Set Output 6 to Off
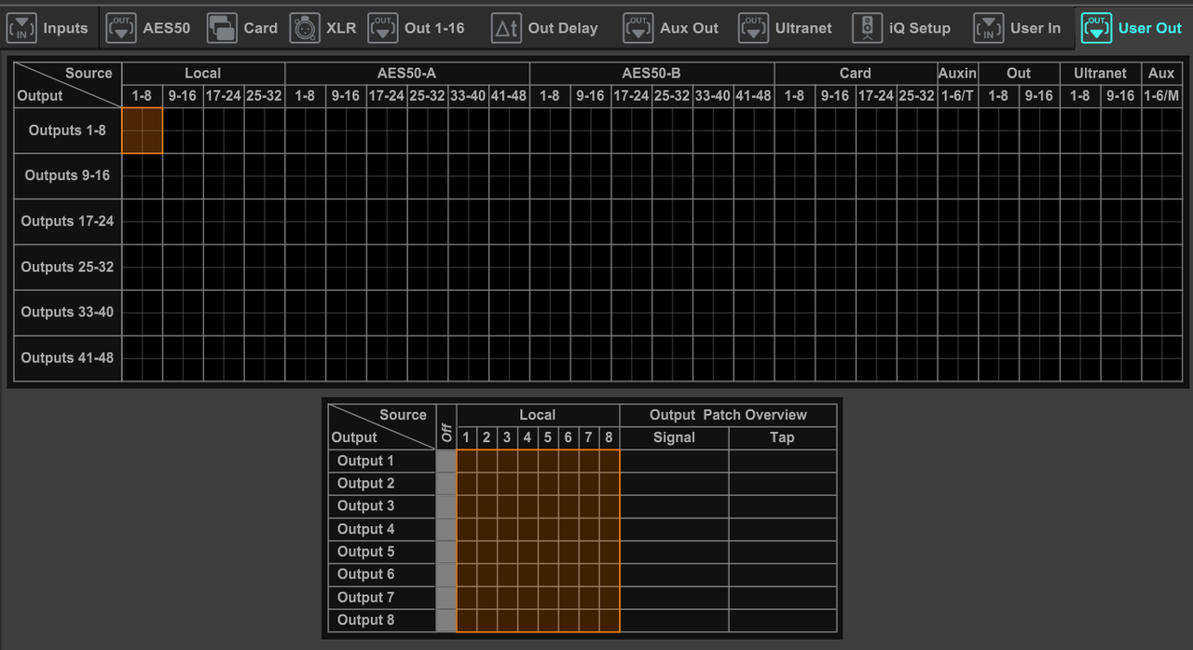Viewport: 1193px width, 650px height. tap(446, 574)
